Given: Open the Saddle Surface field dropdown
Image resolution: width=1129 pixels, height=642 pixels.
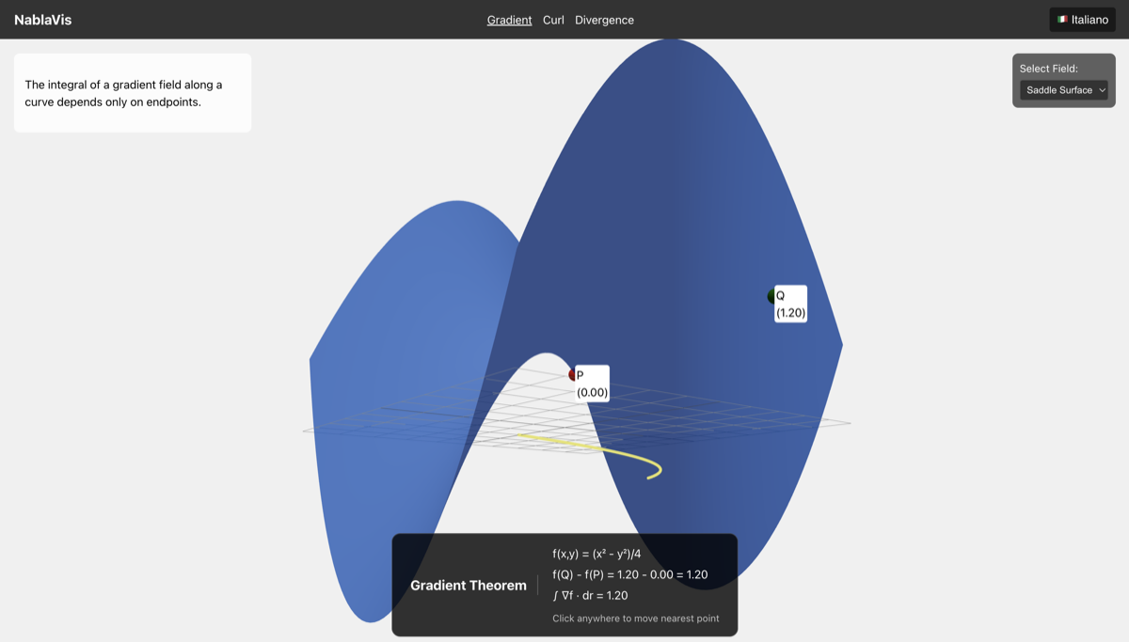Looking at the screenshot, I should [1063, 90].
